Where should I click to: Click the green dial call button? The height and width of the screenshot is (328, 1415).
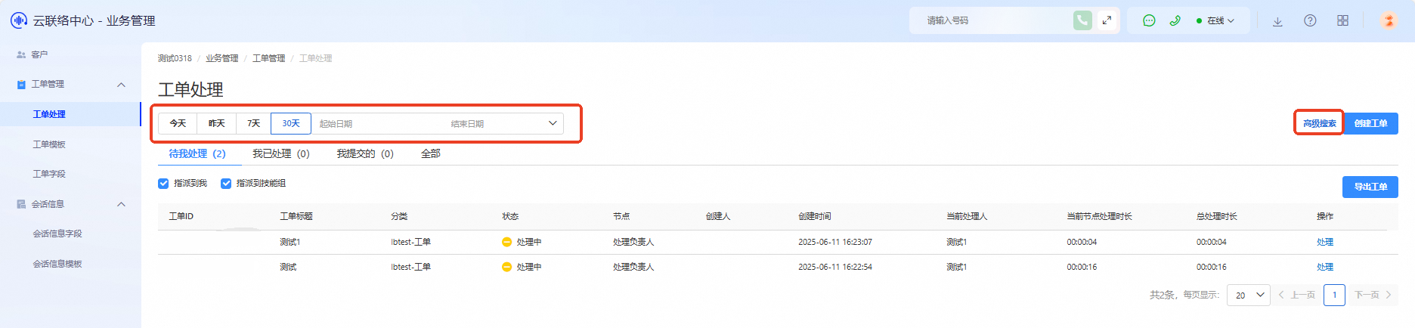tap(1082, 20)
